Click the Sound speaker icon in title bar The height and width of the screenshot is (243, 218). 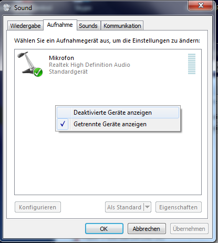pyautogui.click(x=7, y=7)
